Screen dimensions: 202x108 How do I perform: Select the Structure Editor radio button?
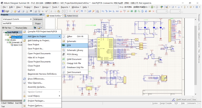coord(14,28)
